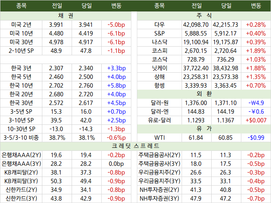
Task: Click the 크레딧 스프레드 section header
Action: [x=135, y=146]
